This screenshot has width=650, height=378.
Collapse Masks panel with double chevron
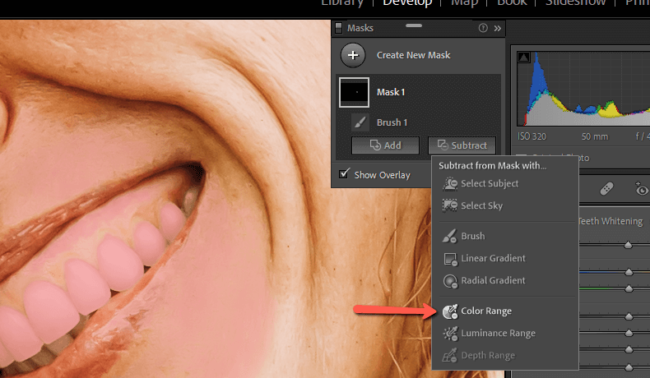pyautogui.click(x=498, y=28)
